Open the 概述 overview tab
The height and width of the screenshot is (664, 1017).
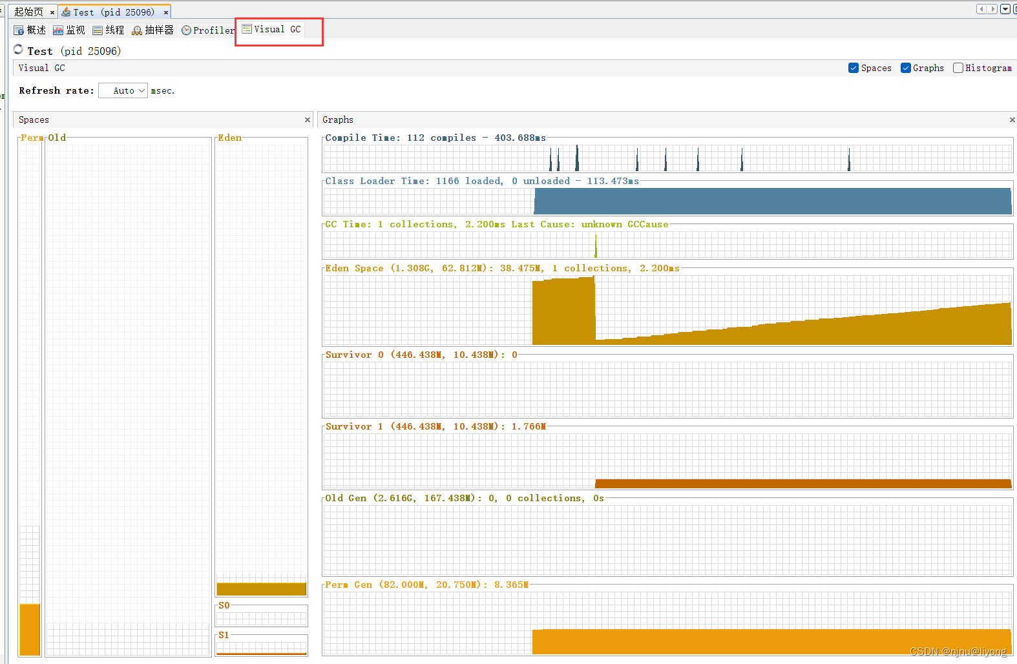pyautogui.click(x=30, y=30)
